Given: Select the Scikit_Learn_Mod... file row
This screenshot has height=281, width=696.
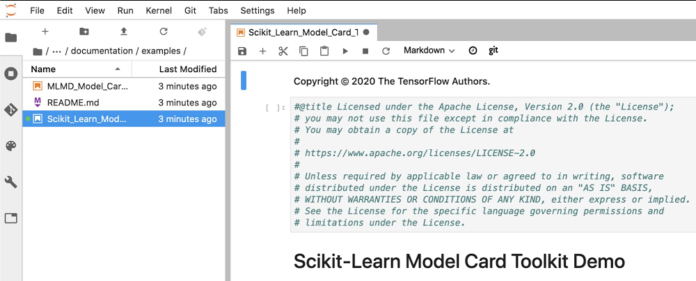Looking at the screenshot, I should pos(124,119).
